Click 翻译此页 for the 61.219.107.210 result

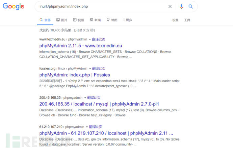pos(96,127)
